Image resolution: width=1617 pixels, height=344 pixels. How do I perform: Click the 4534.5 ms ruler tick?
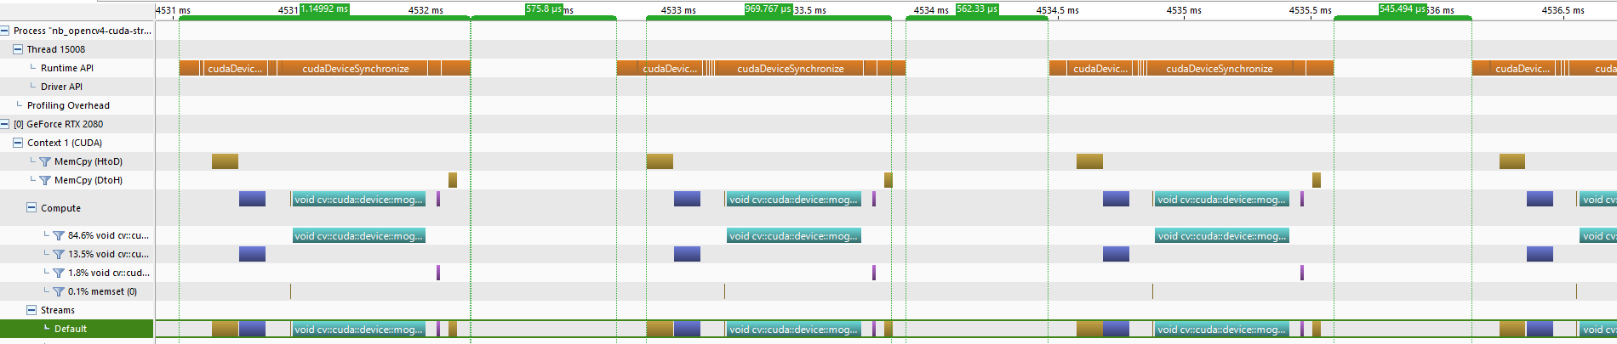pyautogui.click(x=1058, y=10)
